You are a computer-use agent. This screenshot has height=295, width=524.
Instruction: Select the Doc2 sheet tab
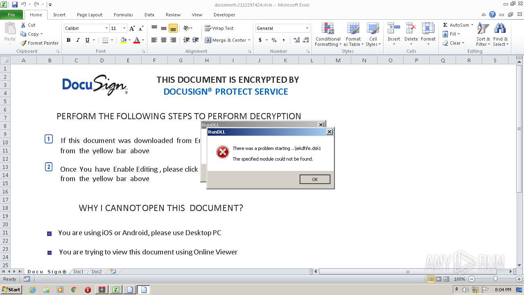point(97,272)
